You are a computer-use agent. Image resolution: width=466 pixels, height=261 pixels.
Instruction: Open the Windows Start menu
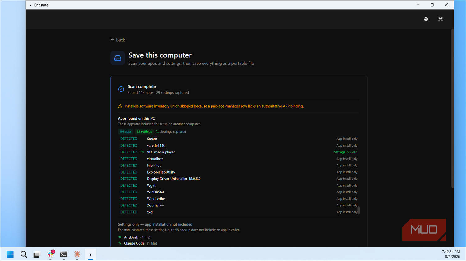tap(10, 254)
